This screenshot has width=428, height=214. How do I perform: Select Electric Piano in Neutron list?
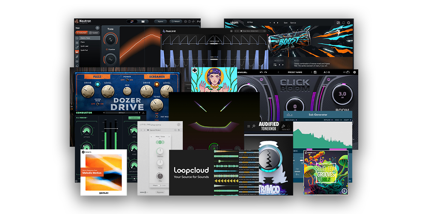(89, 38)
